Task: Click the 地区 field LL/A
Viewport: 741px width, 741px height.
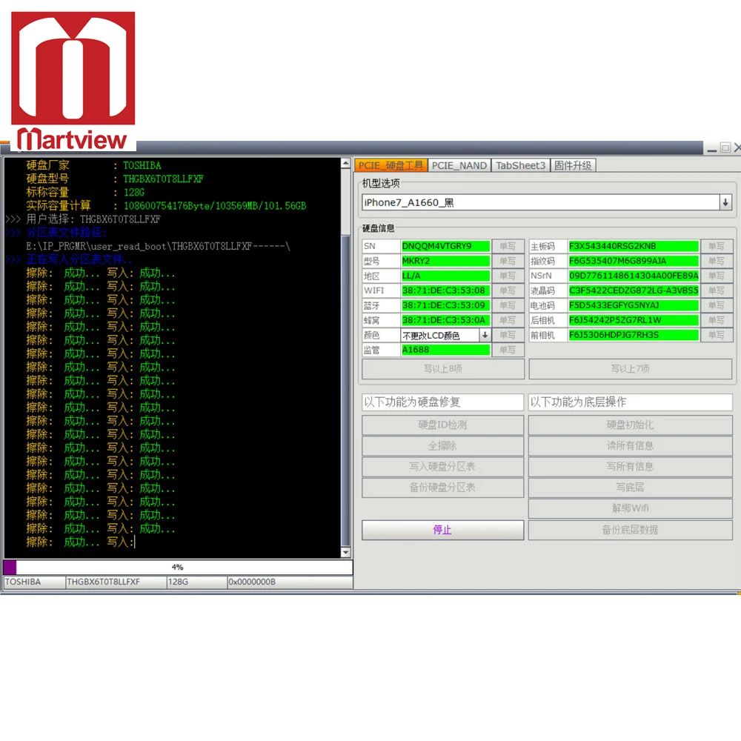Action: coord(445,276)
